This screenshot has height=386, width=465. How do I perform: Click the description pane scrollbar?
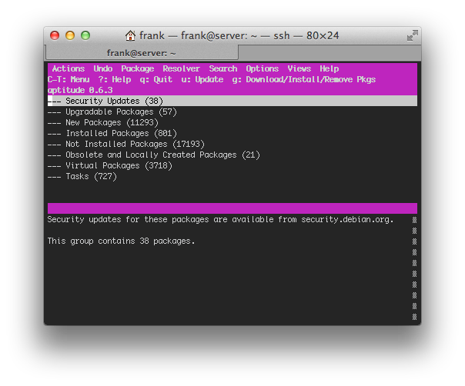click(415, 268)
